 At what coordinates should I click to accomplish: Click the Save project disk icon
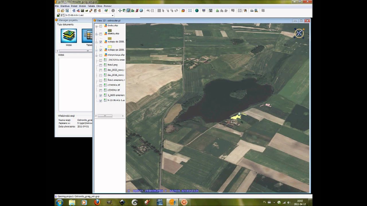[67, 11]
